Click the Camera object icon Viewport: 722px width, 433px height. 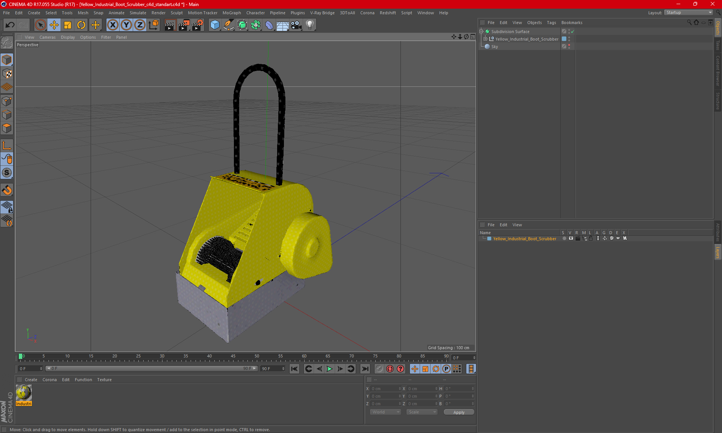tap(296, 25)
